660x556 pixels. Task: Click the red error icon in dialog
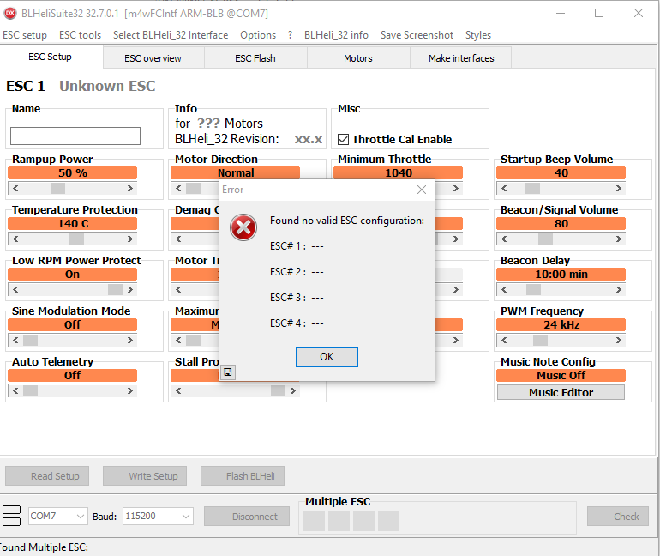pos(243,227)
